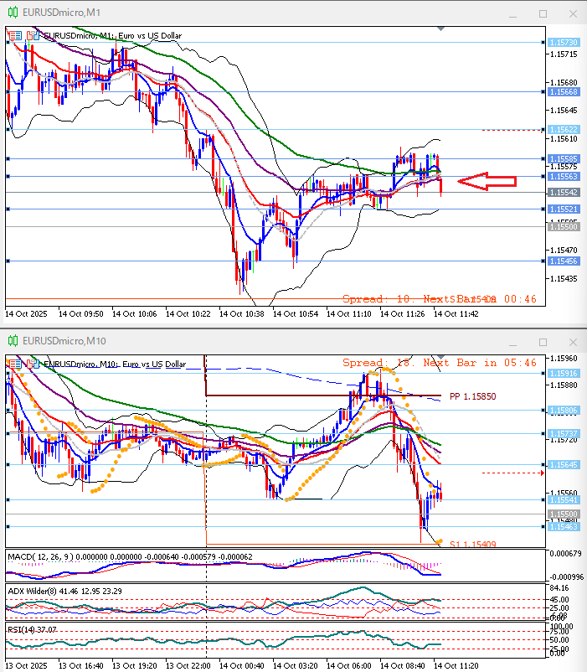Click the 1.15730 price label on the M1 axis
The width and height of the screenshot is (587, 672).
click(x=563, y=42)
